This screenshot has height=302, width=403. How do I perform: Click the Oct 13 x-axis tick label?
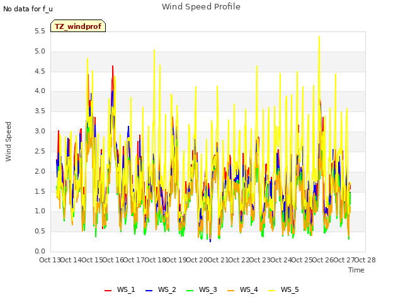pyautogui.click(x=50, y=260)
